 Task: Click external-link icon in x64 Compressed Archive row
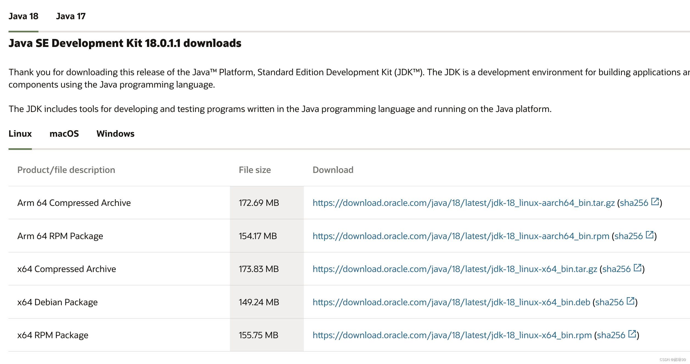point(638,268)
